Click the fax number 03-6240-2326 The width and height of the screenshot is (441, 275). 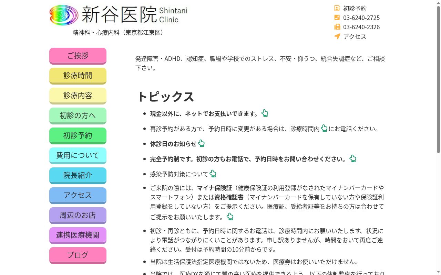(361, 27)
